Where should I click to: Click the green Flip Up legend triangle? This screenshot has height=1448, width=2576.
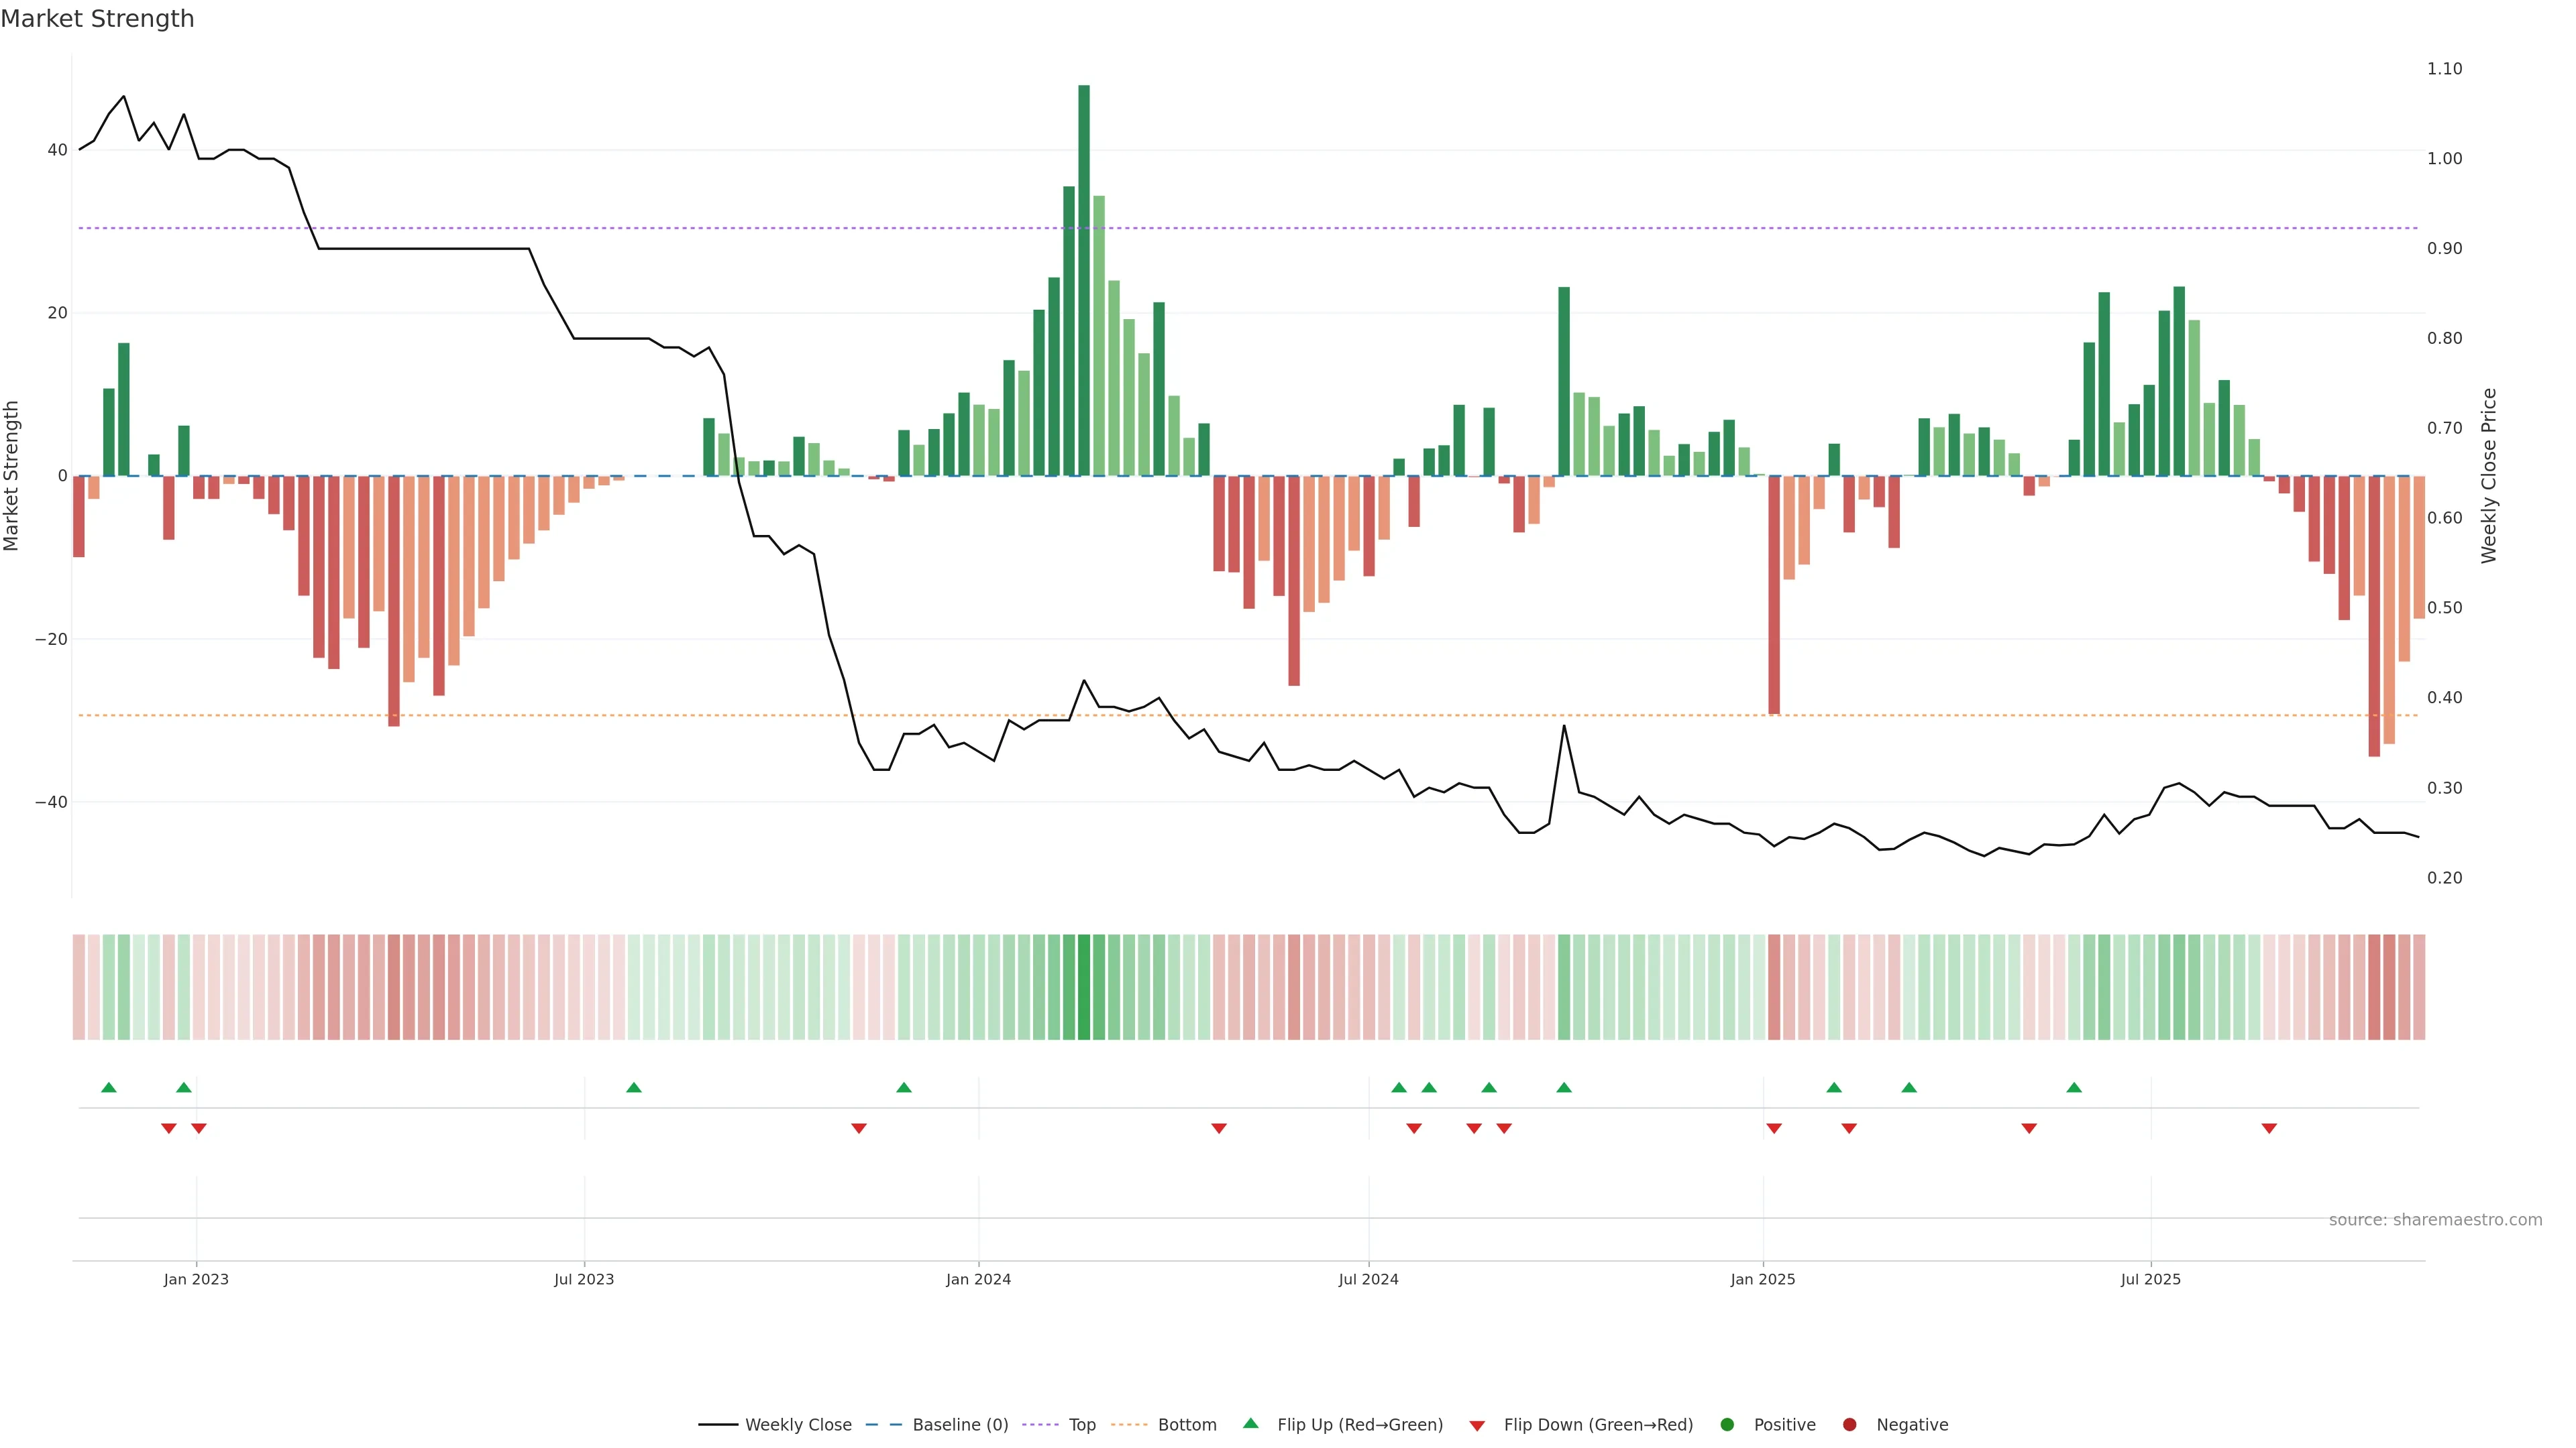point(1250,1424)
